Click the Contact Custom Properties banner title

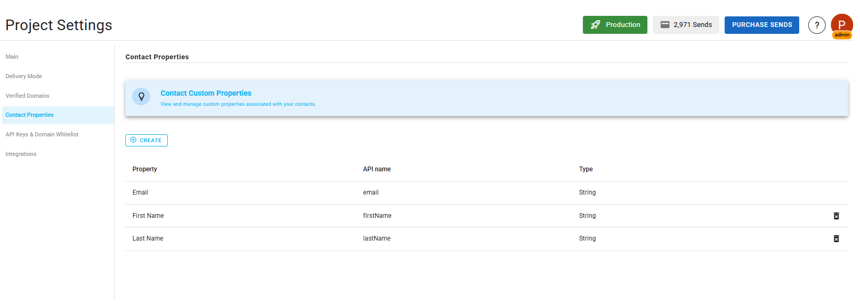(206, 93)
